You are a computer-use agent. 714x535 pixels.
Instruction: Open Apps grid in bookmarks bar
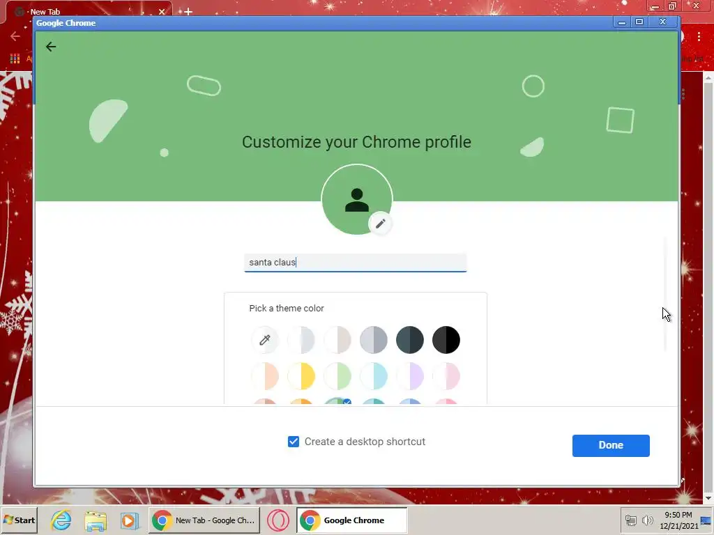[15, 59]
